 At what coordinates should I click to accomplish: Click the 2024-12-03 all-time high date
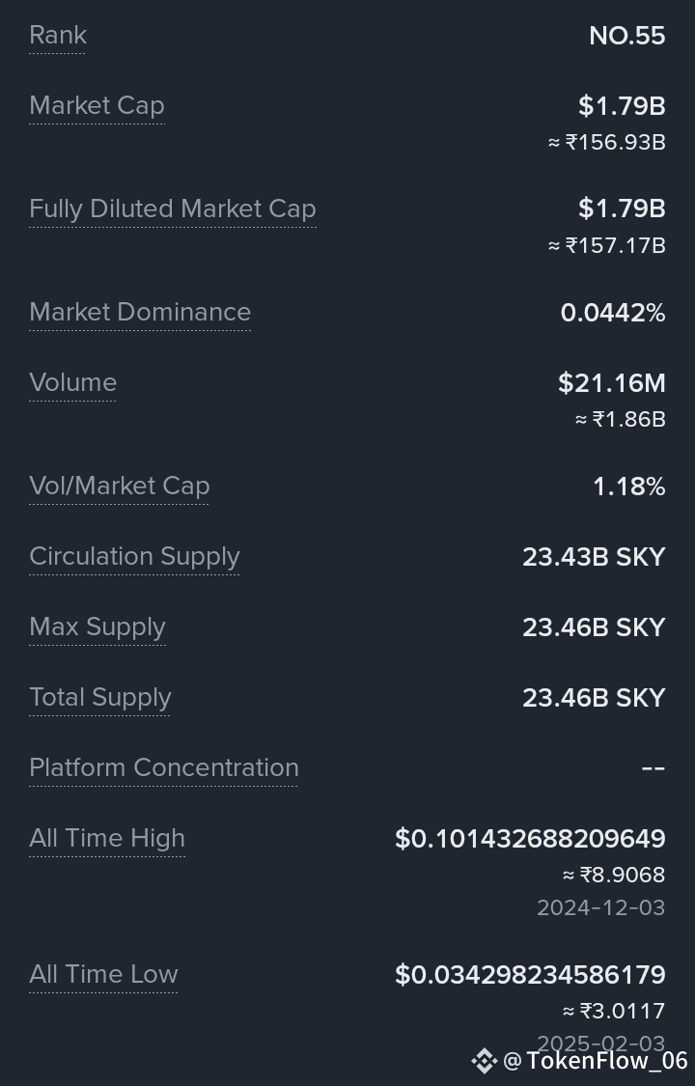pyautogui.click(x=600, y=908)
